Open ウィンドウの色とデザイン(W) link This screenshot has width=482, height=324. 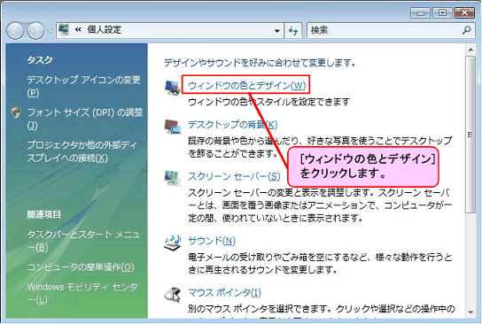247,85
